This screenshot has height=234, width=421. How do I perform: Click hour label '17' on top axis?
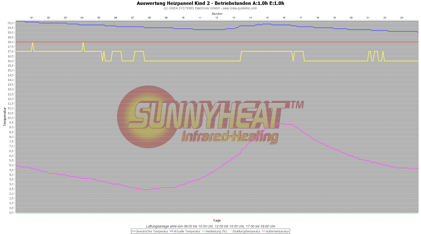[301, 18]
